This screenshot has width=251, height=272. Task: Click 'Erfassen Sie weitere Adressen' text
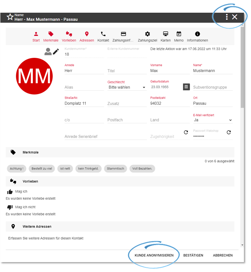[46, 238]
